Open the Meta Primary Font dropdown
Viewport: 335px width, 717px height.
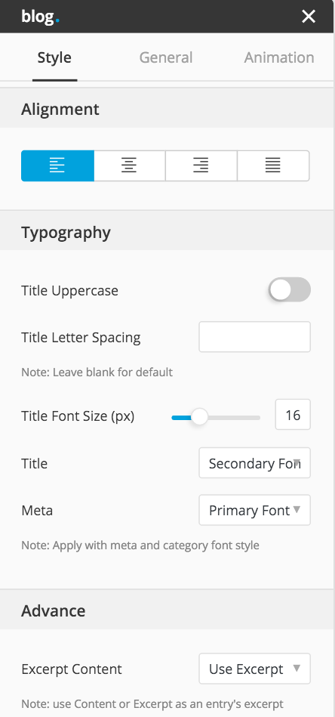point(255,510)
